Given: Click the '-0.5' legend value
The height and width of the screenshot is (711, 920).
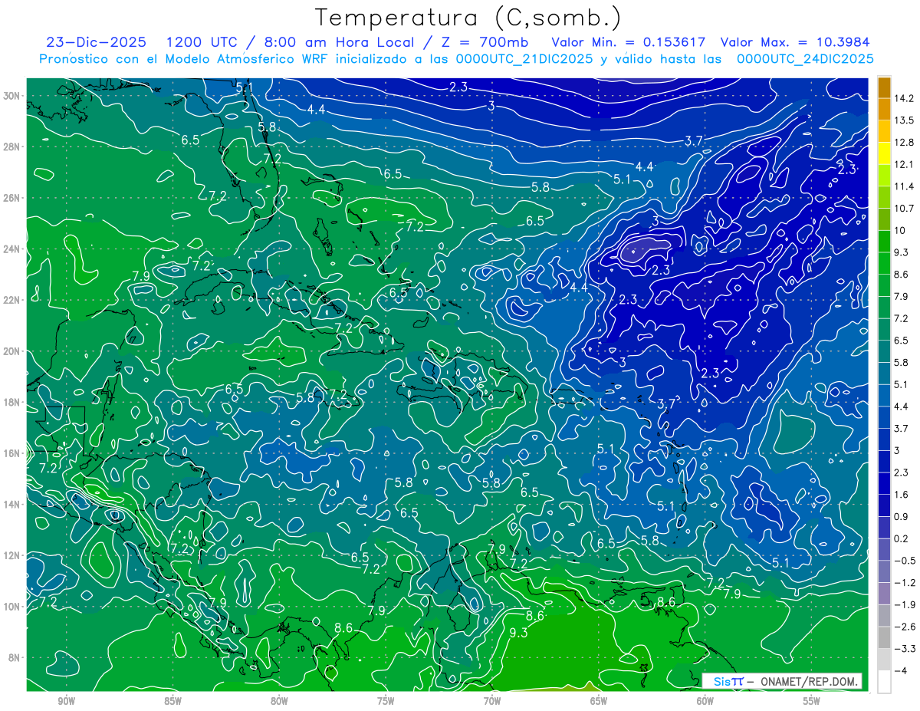Looking at the screenshot, I should point(906,560).
